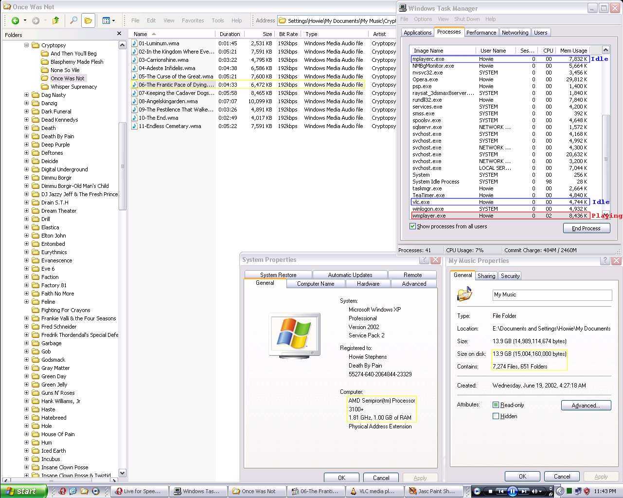This screenshot has width=623, height=498.
Task: Click the Show Desktop Quick Launch icon
Action: pos(73,491)
